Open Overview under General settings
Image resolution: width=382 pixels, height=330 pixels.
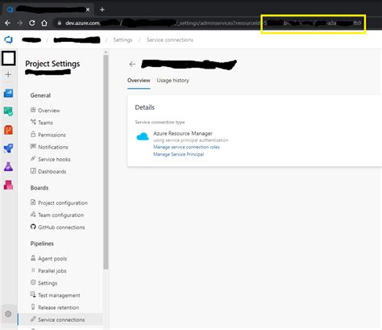pos(49,111)
